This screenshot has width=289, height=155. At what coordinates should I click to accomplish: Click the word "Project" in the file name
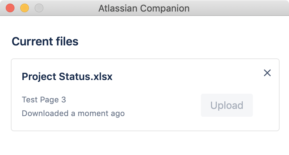coord(39,77)
